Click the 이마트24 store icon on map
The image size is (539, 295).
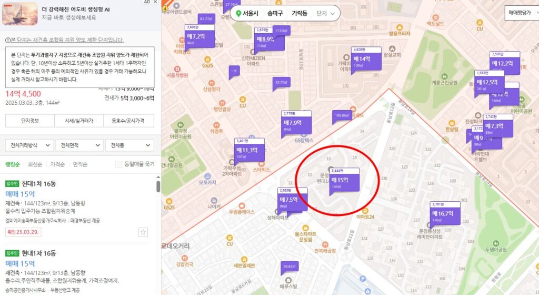tap(365, 211)
